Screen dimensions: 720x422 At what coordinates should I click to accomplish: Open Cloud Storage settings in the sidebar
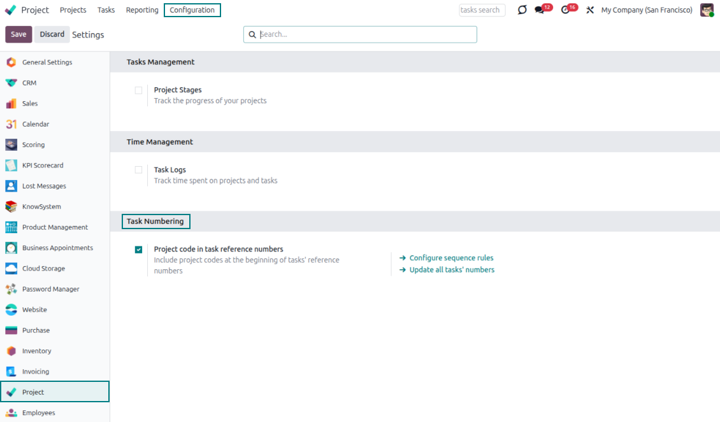pyautogui.click(x=43, y=269)
